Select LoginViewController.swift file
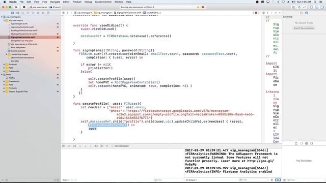 (22, 27)
